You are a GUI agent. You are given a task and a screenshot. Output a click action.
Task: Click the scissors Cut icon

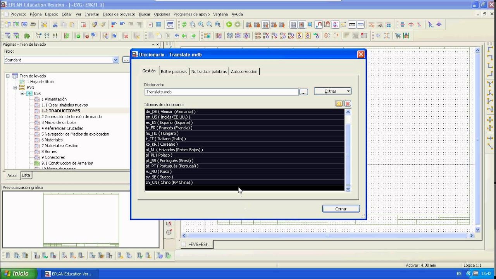click(x=55, y=24)
